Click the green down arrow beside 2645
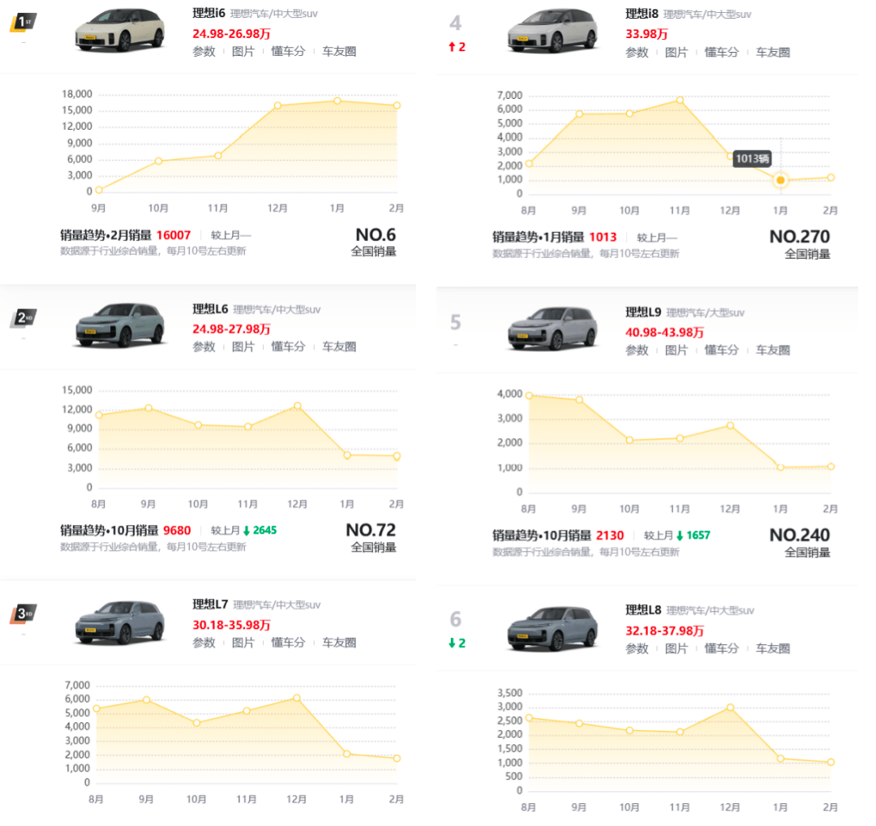 point(247,531)
